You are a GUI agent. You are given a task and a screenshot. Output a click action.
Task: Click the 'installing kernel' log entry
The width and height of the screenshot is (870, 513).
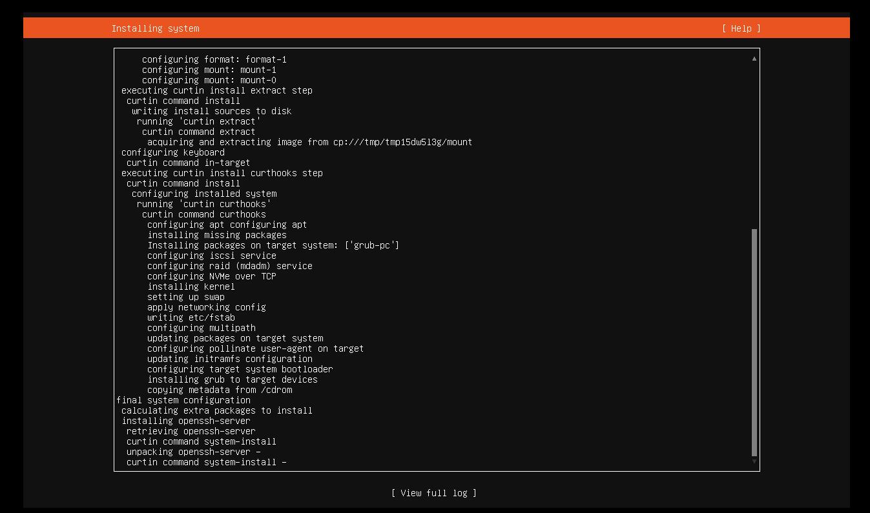point(191,287)
